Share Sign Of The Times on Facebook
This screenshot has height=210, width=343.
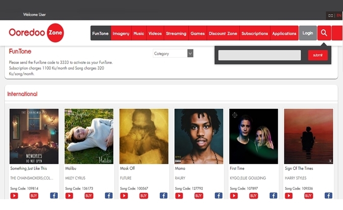(x=328, y=196)
